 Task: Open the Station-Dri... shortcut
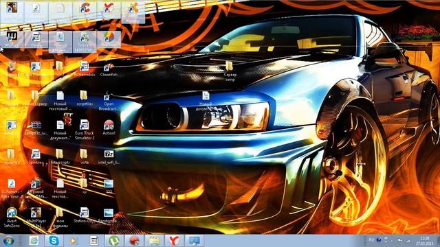85,215
